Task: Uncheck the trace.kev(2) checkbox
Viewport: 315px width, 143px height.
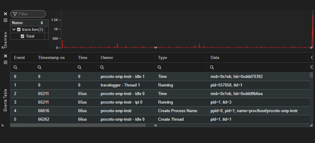Action: (x=19, y=30)
